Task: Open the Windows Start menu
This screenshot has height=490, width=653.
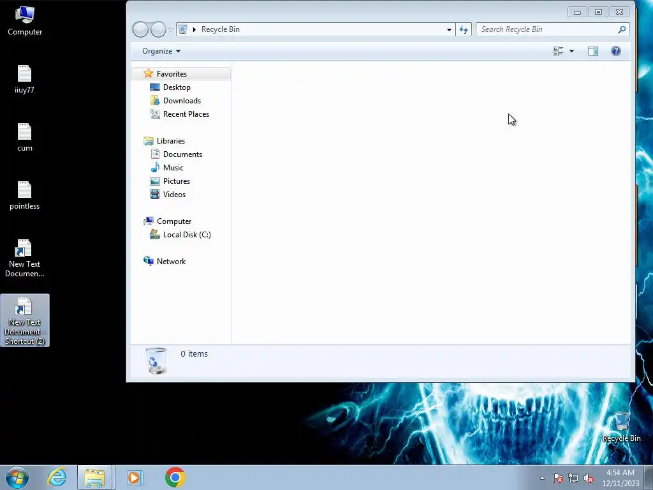Action: point(17,477)
